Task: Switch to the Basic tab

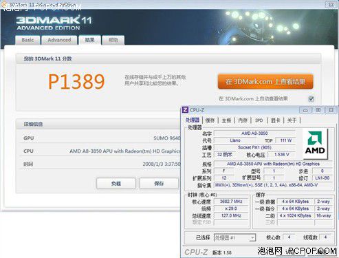Action: click(28, 40)
